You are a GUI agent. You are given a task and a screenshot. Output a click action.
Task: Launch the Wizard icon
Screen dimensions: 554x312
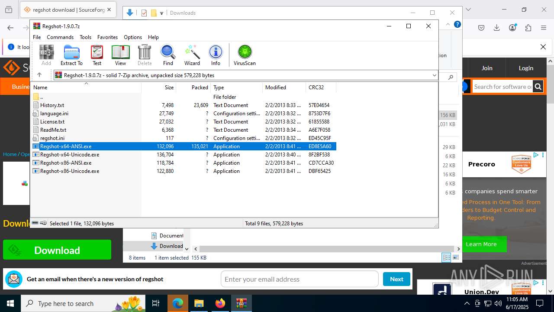pos(192,55)
